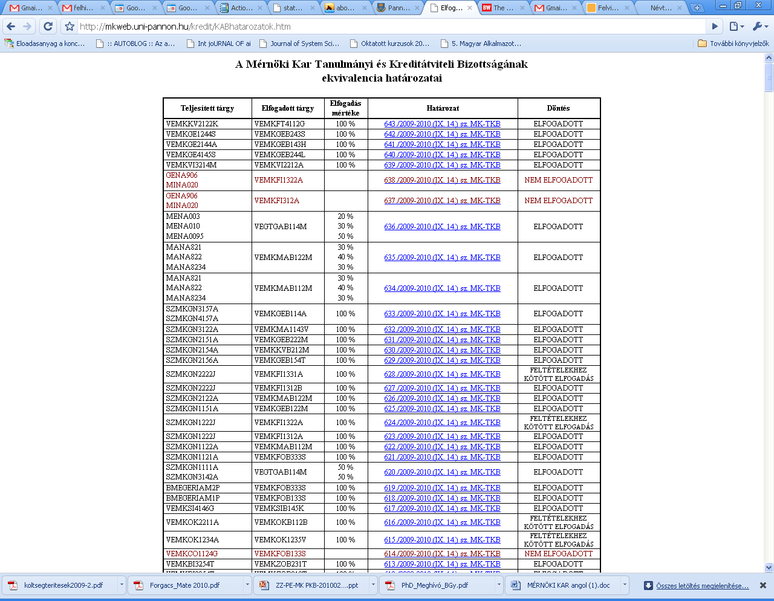Screen dimensions: 774x601
Task: Expand options for PhD_Meghívó_BGy.pdf download
Action: click(499, 585)
